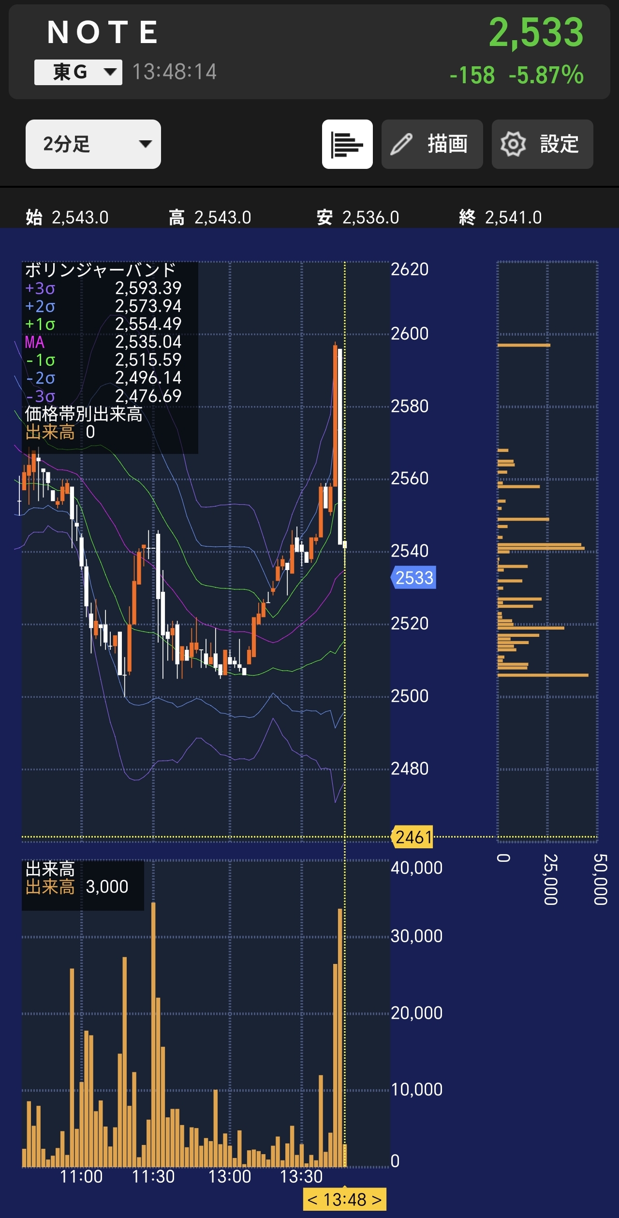Tap the yellow 2461 cursor price label
Screen dimensions: 619x1218
click(x=413, y=837)
